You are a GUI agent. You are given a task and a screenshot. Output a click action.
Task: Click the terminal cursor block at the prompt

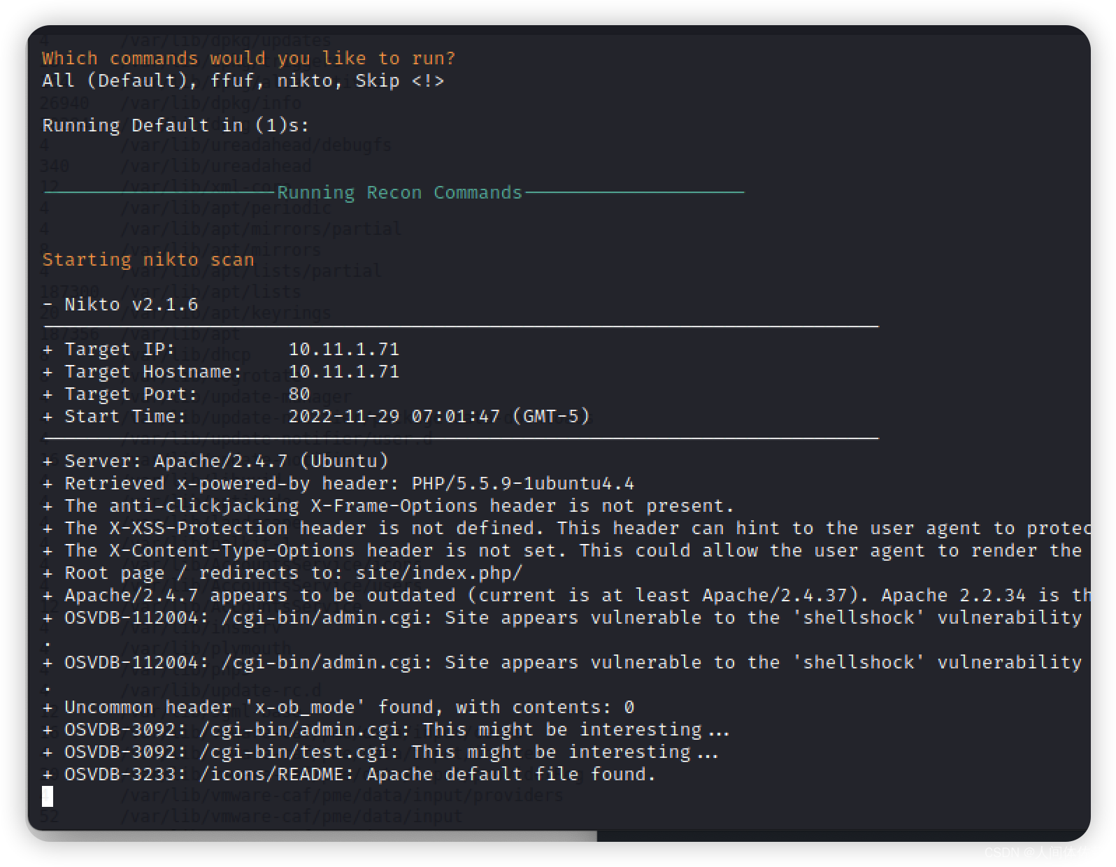(48, 796)
